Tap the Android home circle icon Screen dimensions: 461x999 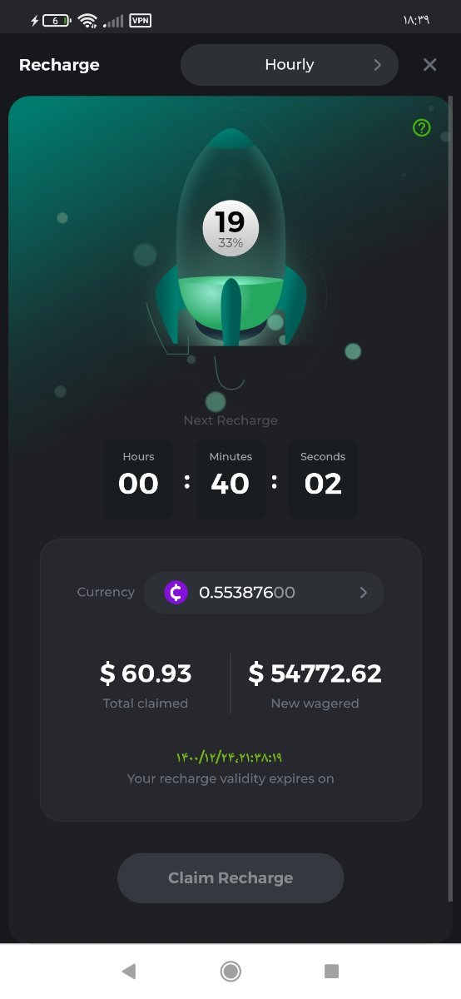(x=230, y=971)
